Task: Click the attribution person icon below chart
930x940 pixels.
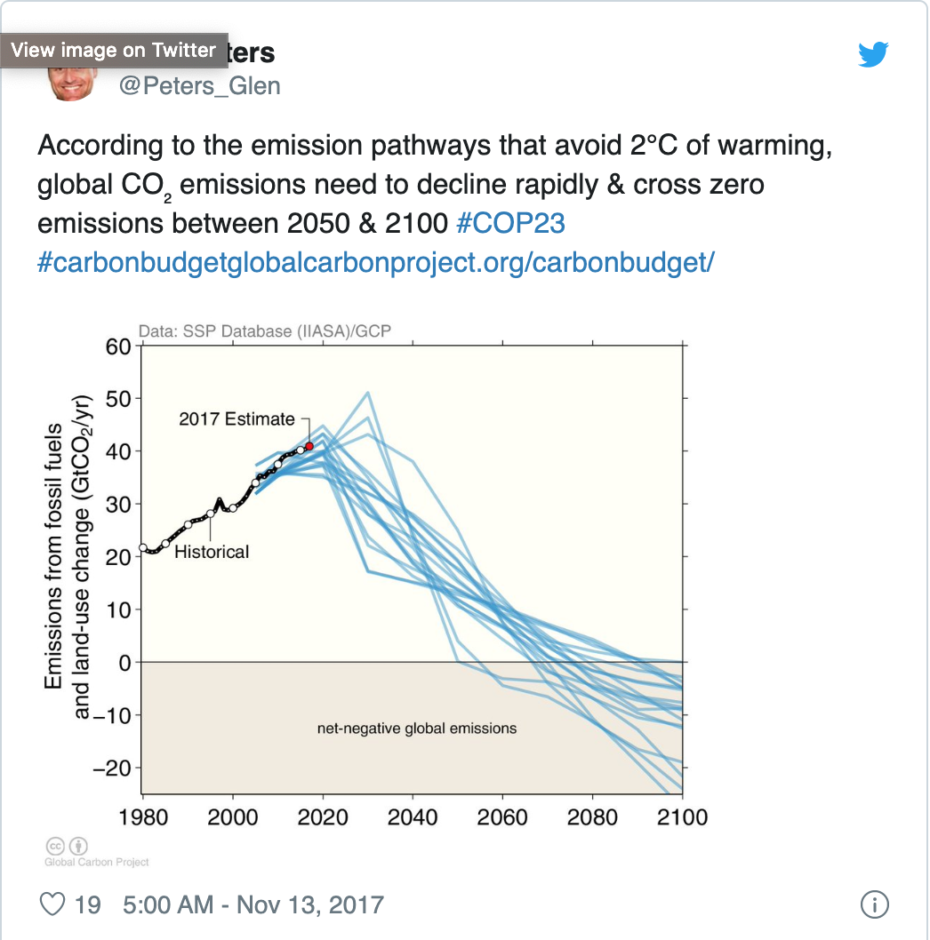Action: click(x=78, y=846)
